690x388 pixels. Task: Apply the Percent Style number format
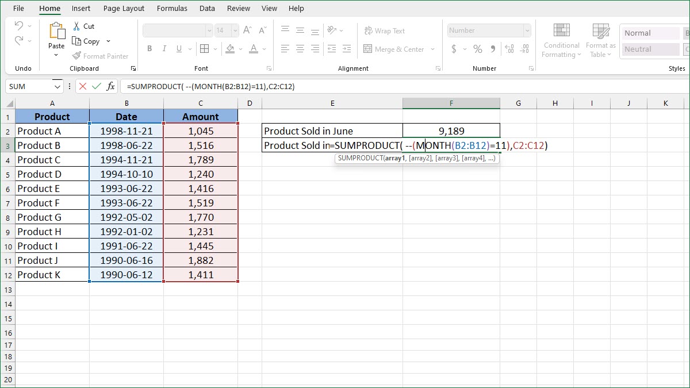(477, 49)
